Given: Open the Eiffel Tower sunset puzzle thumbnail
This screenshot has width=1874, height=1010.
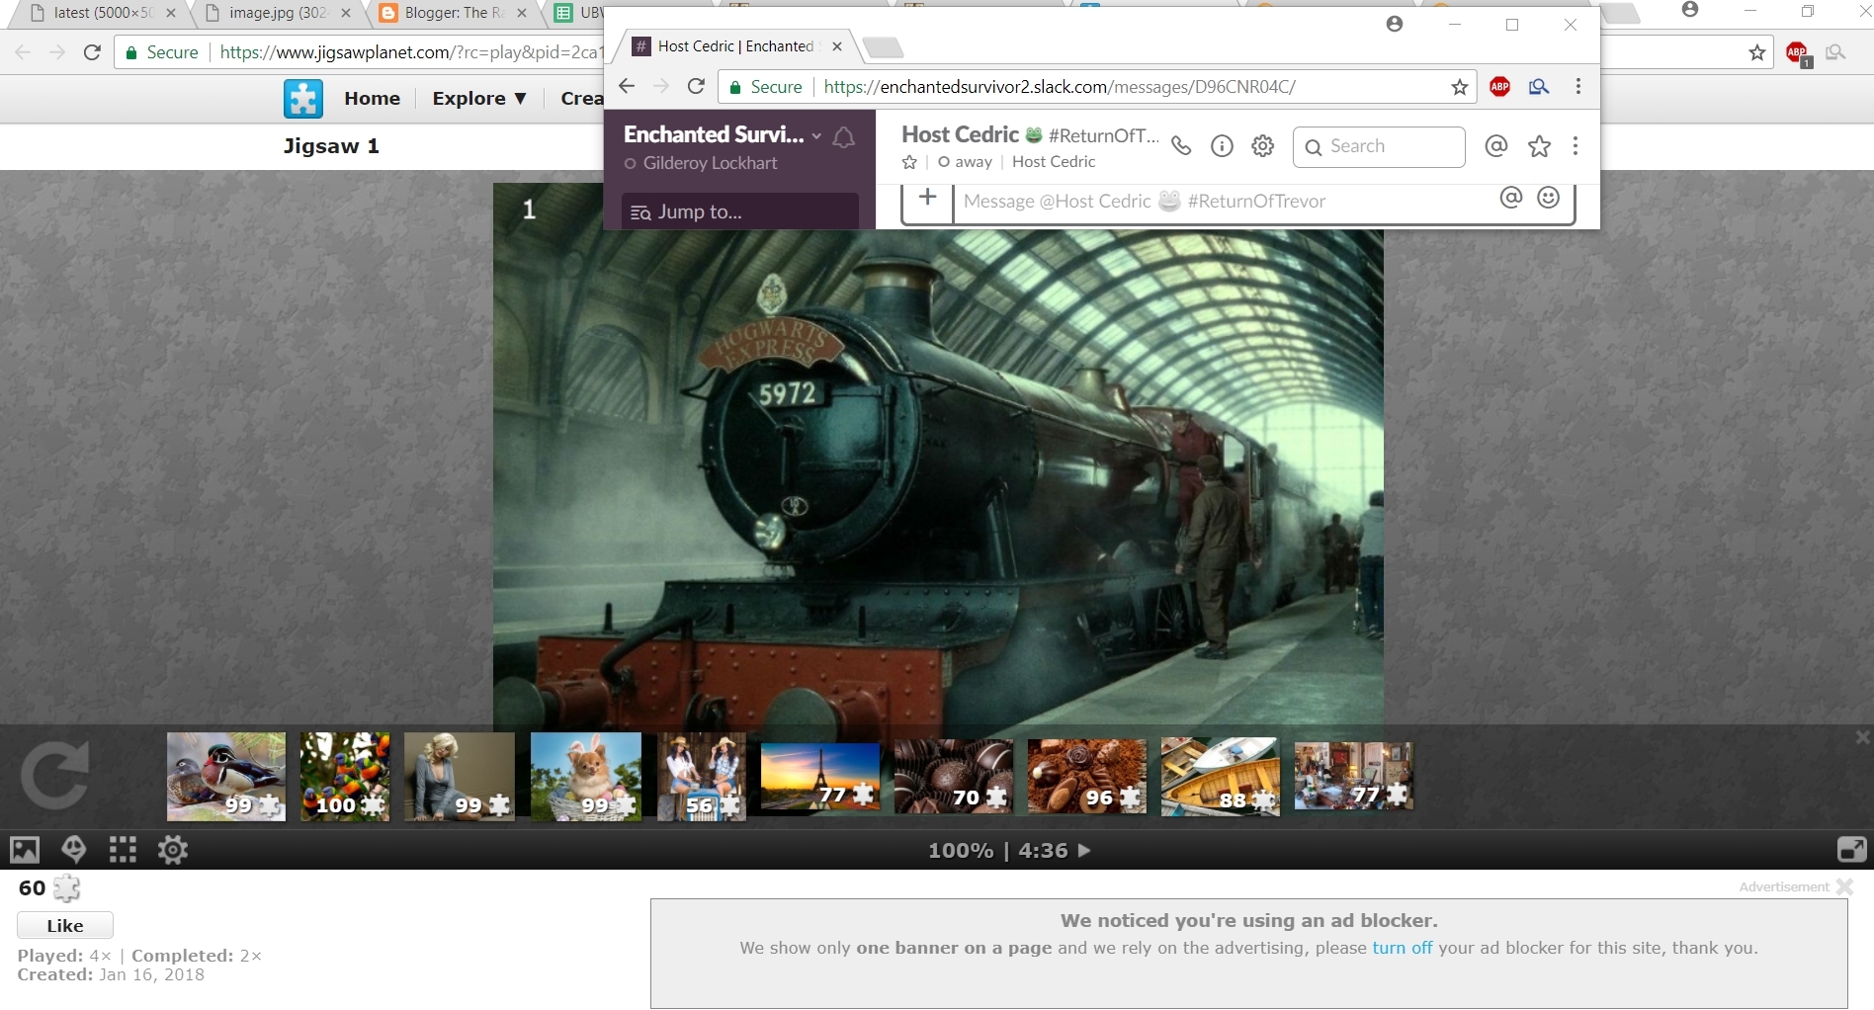Looking at the screenshot, I should (x=820, y=777).
